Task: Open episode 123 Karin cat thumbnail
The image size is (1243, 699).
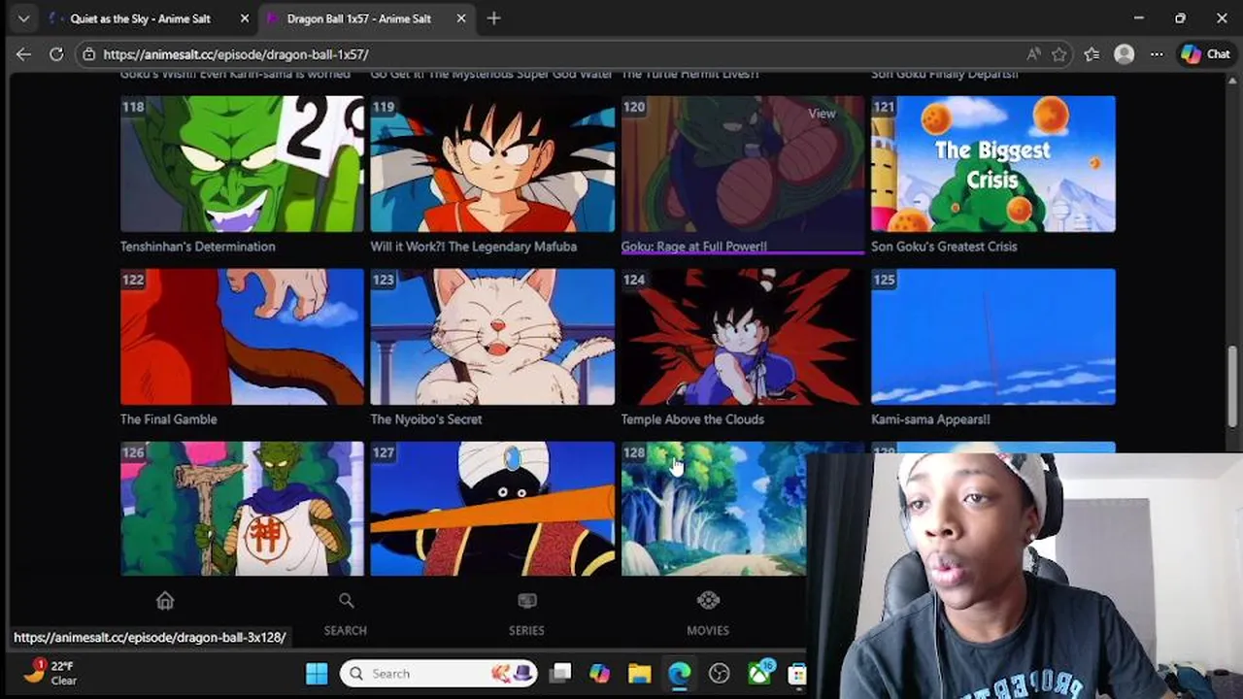Action: point(492,336)
